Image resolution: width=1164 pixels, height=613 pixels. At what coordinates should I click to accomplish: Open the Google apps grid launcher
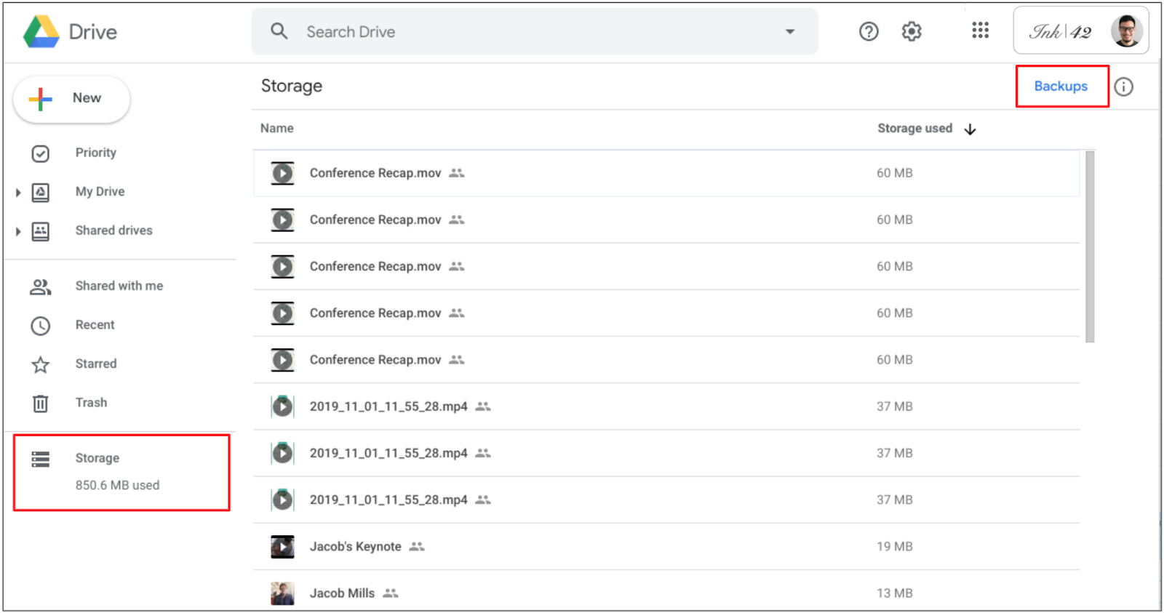(x=980, y=31)
